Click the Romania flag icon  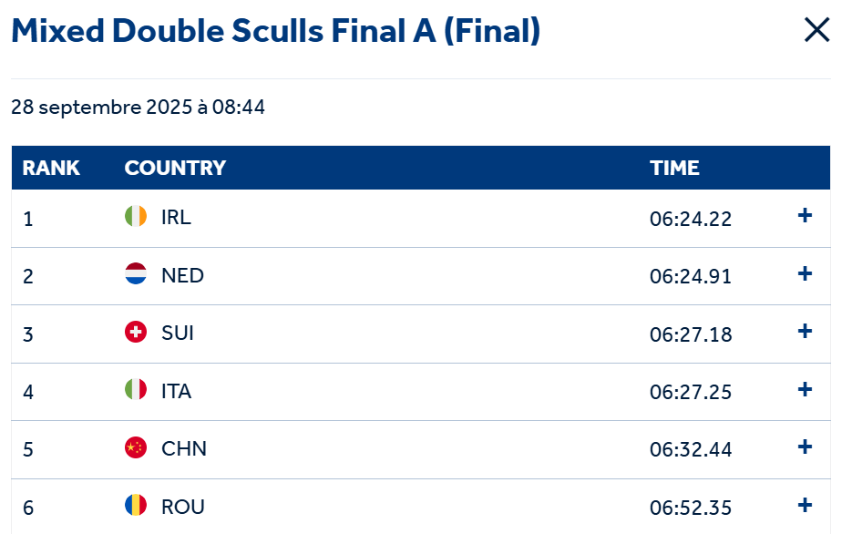click(135, 506)
